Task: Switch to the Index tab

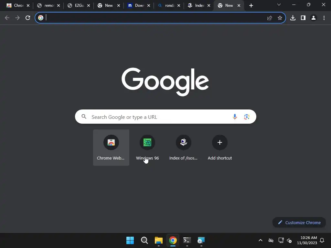Action: [x=197, y=5]
